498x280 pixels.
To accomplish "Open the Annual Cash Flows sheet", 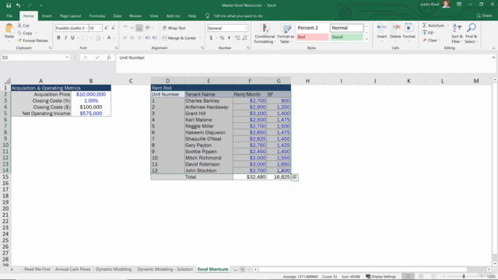I will pyautogui.click(x=72, y=269).
